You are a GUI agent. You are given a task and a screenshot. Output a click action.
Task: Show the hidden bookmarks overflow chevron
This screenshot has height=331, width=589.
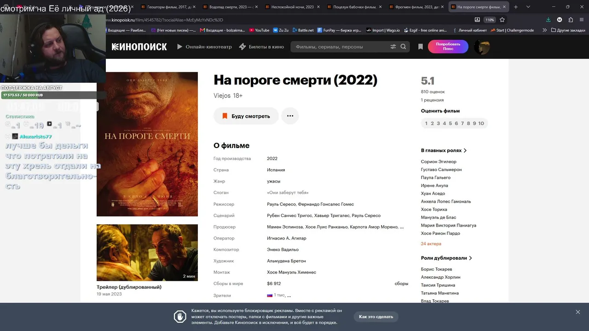pos(545,30)
